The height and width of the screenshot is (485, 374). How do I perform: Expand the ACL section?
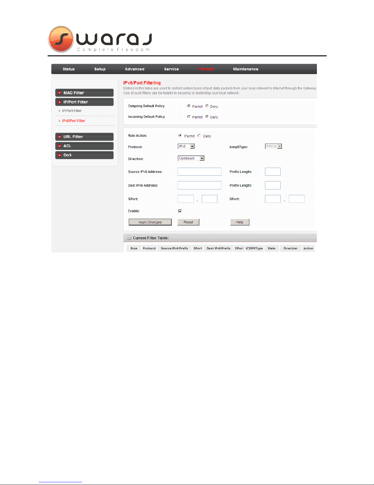tap(84, 146)
